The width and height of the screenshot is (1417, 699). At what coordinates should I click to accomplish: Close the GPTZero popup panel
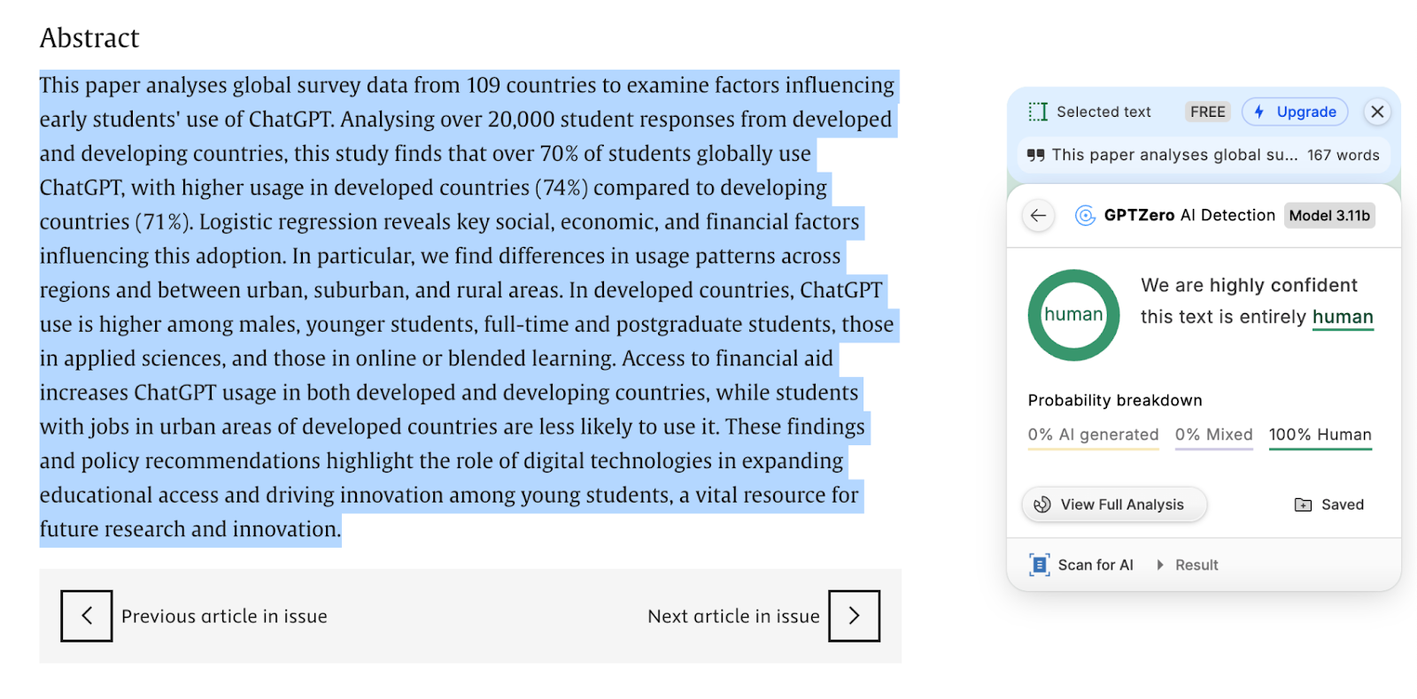[x=1377, y=111]
